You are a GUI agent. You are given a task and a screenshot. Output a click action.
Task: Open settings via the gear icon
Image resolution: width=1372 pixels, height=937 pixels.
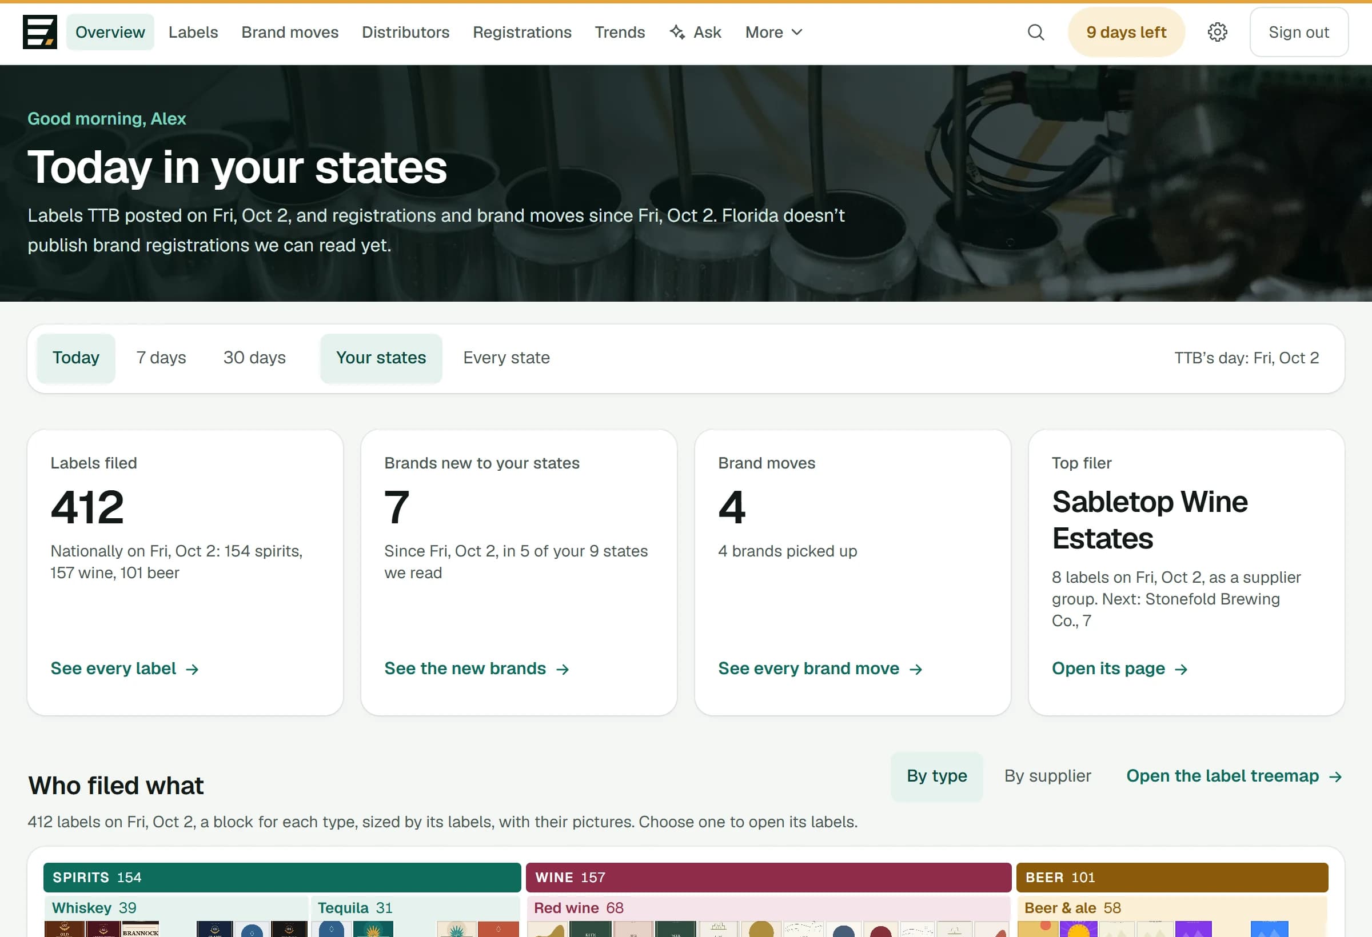click(1217, 32)
